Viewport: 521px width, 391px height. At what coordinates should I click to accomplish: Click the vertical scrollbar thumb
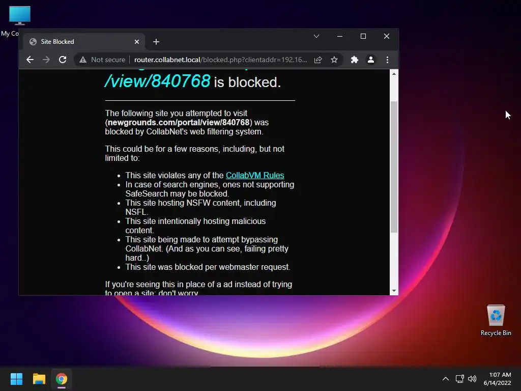pyautogui.click(x=394, y=166)
